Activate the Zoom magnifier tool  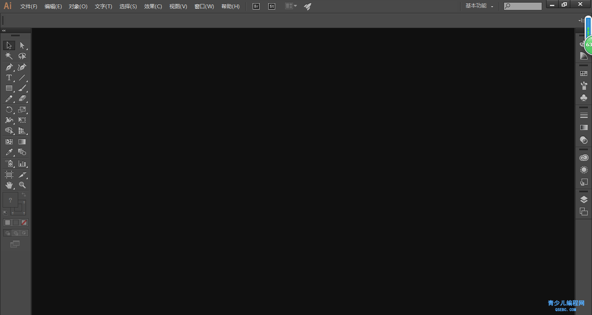pyautogui.click(x=22, y=185)
